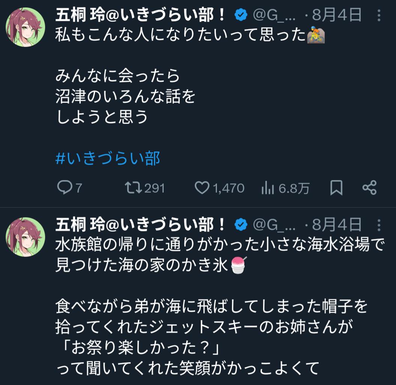Screen dimensions: 396x385
Task: Tap the profile avatar on the first tweet
Action: tap(26, 26)
